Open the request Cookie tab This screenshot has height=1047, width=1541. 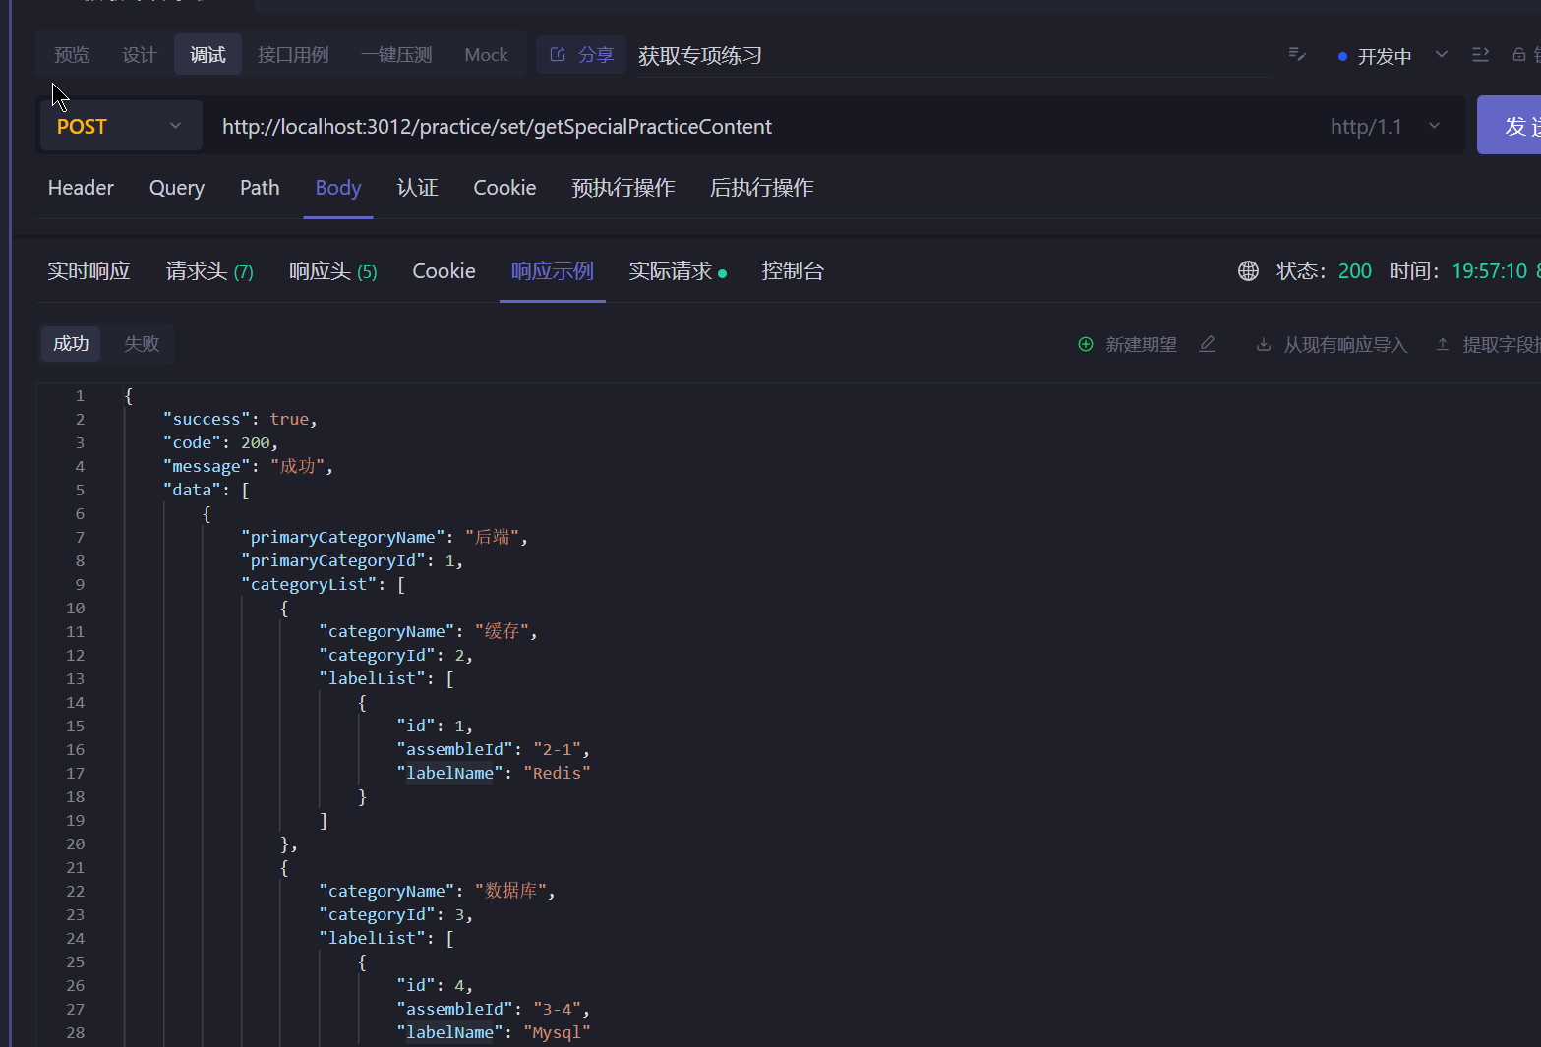[504, 188]
